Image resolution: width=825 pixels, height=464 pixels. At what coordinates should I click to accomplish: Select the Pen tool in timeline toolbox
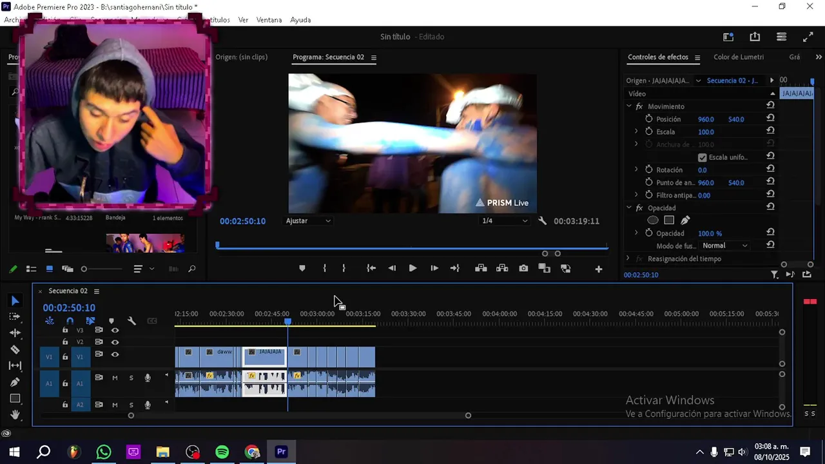(15, 382)
